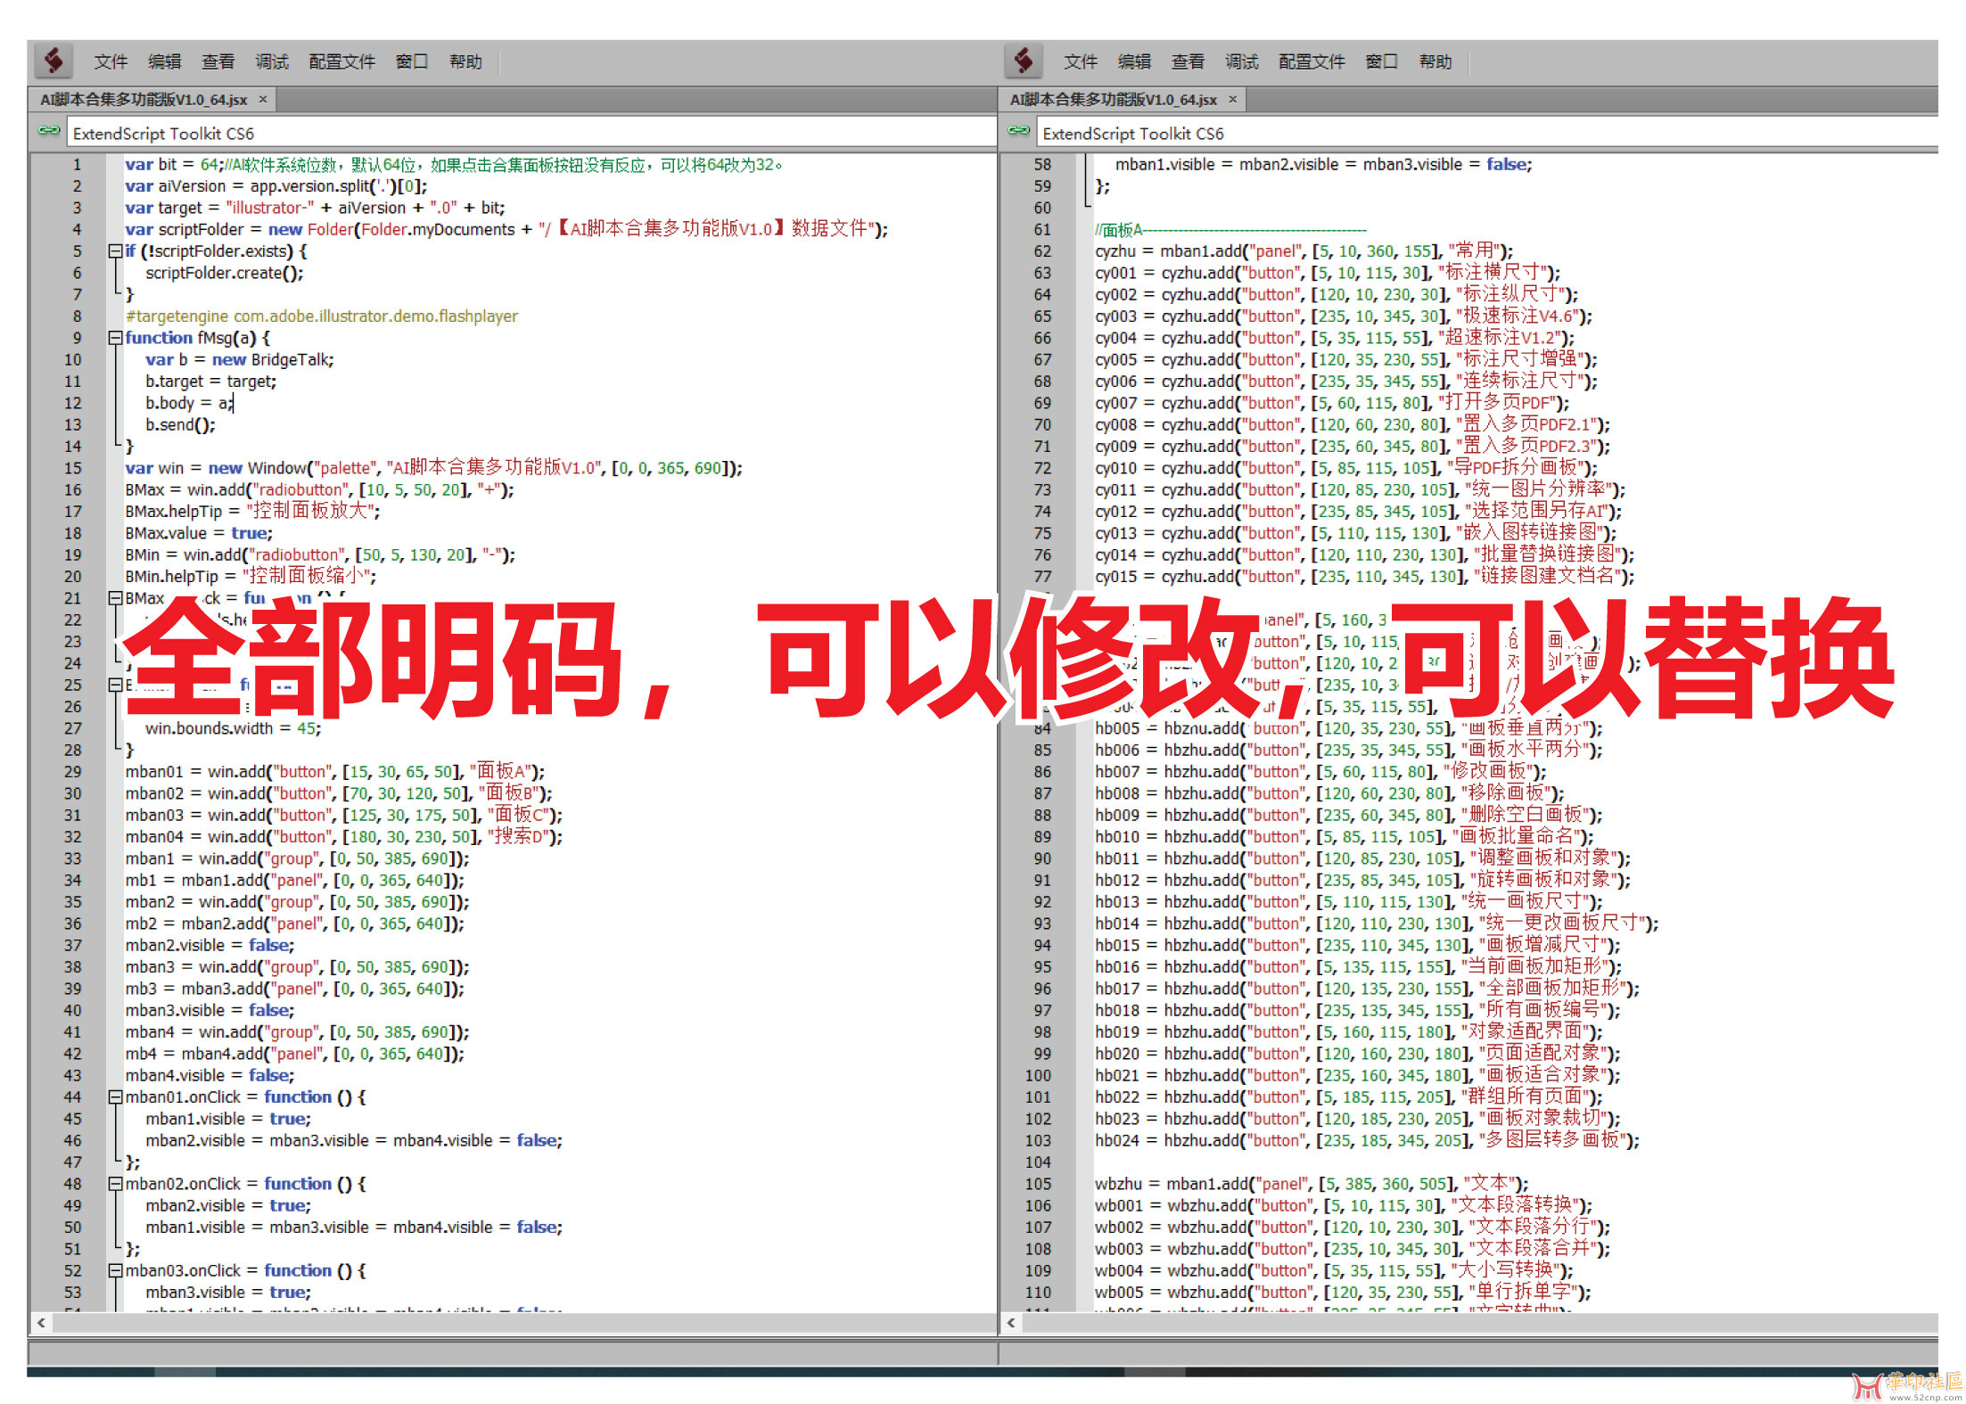1966x1404 pixels.
Task: Click the wb004 line with 大小写转换
Action: point(1334,1270)
